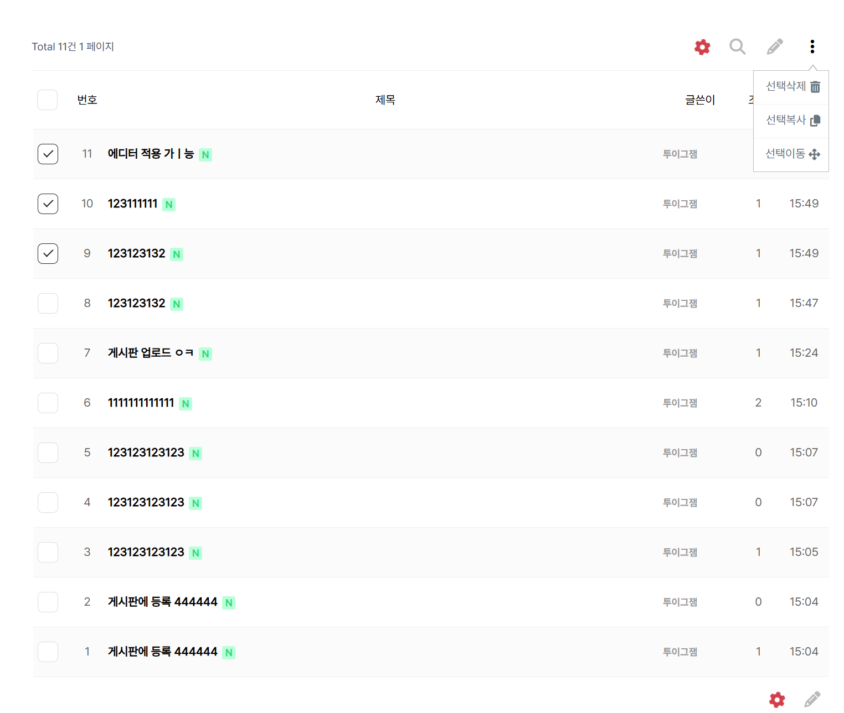
Task: Open post titled 게시판 업로드 ㅇㅋ
Action: pyautogui.click(x=151, y=353)
